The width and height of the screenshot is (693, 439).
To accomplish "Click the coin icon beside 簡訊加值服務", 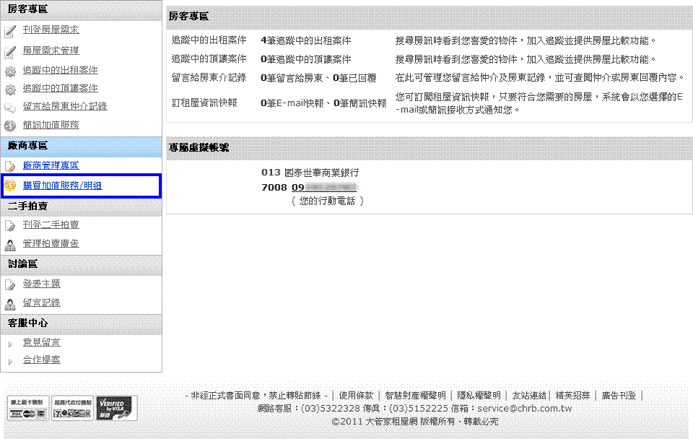I will point(10,126).
